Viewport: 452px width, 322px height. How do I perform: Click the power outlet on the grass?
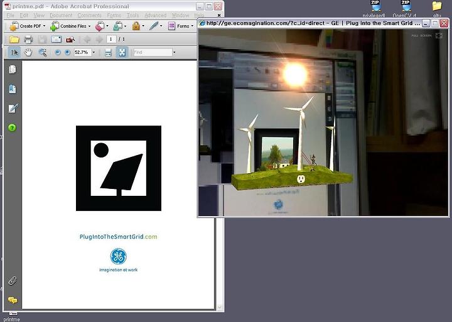pyautogui.click(x=301, y=179)
